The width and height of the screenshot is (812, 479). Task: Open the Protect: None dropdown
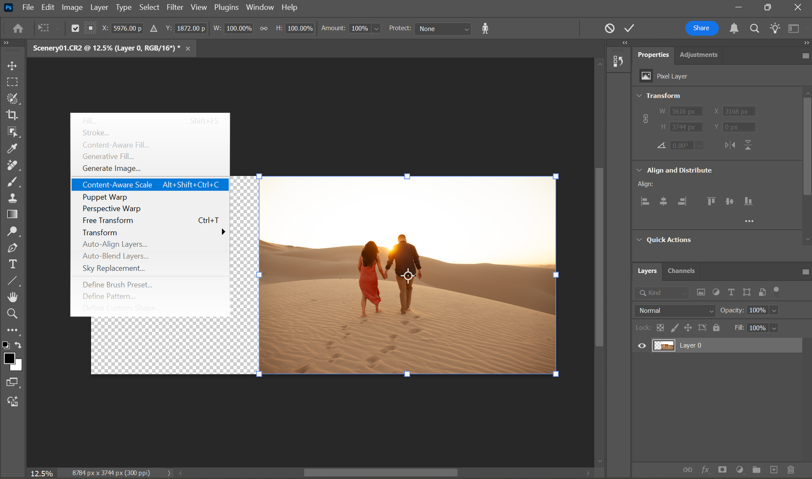point(442,29)
